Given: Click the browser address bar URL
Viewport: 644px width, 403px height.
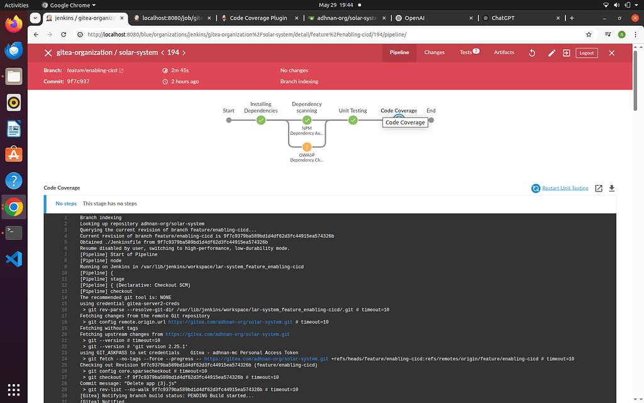Looking at the screenshot, I should pos(247,35).
